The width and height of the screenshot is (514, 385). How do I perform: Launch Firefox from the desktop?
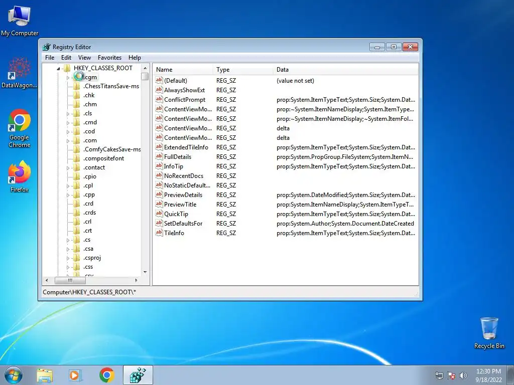20,176
